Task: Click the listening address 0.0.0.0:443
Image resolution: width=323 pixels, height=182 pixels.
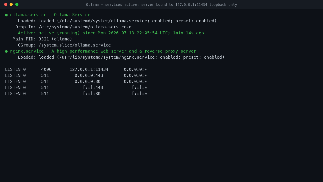Action: tap(89, 75)
